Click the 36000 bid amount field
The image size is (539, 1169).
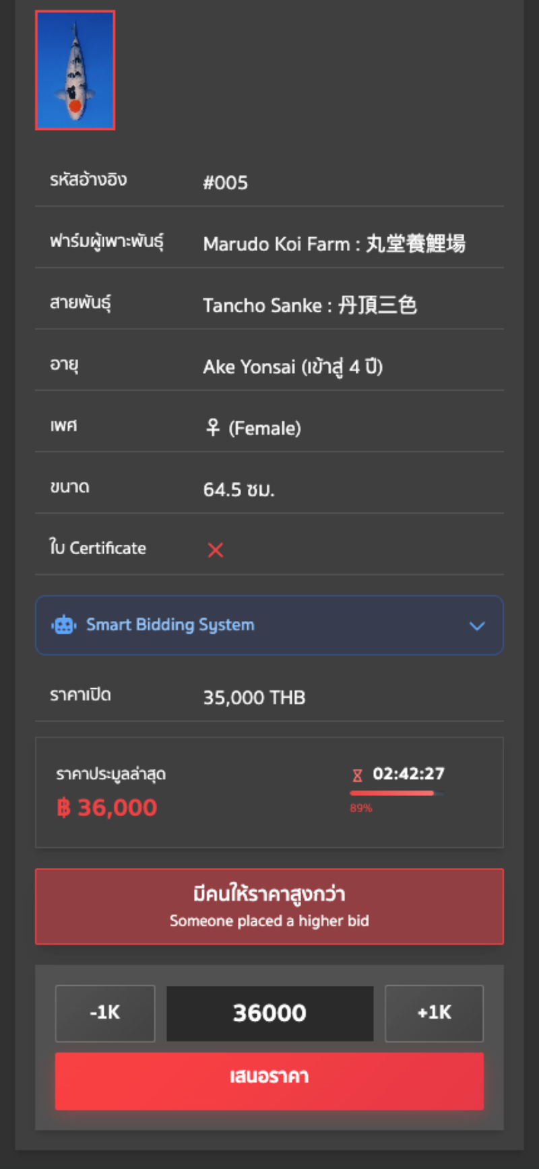(x=269, y=1013)
